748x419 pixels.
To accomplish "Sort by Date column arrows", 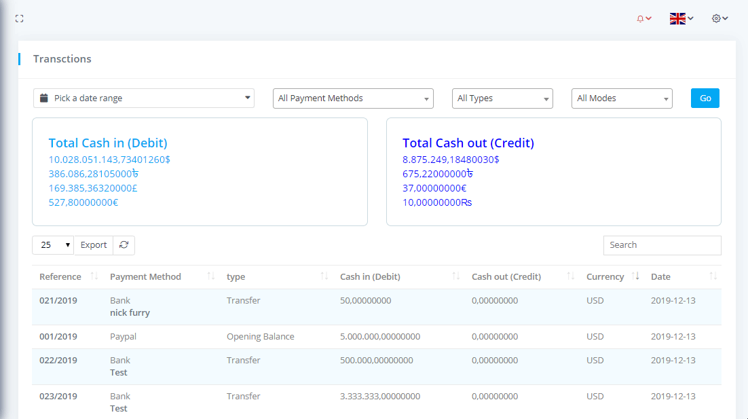I will (713, 276).
